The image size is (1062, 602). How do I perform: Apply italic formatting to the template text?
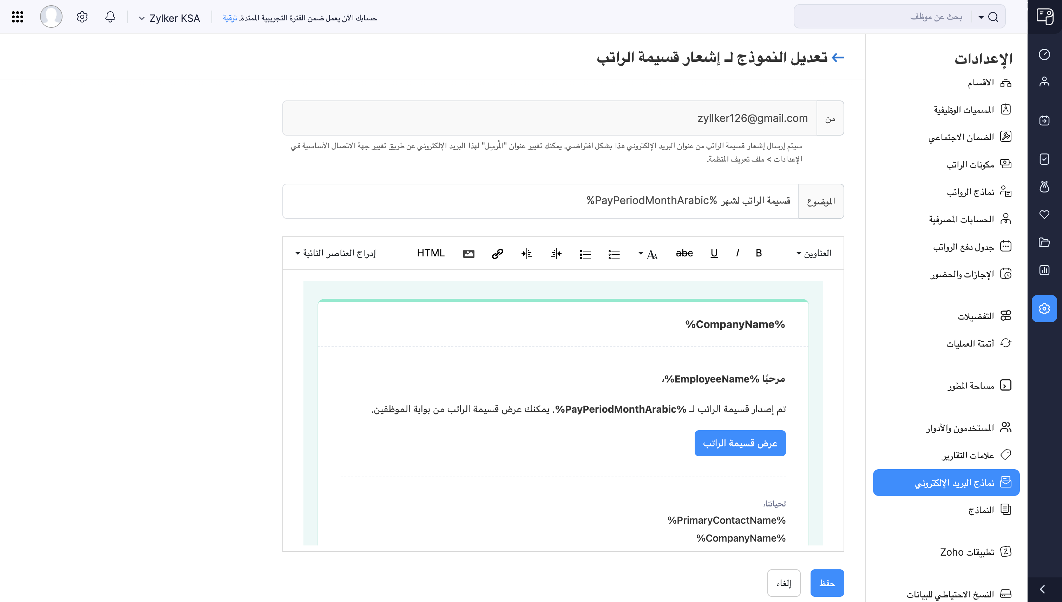coord(737,253)
